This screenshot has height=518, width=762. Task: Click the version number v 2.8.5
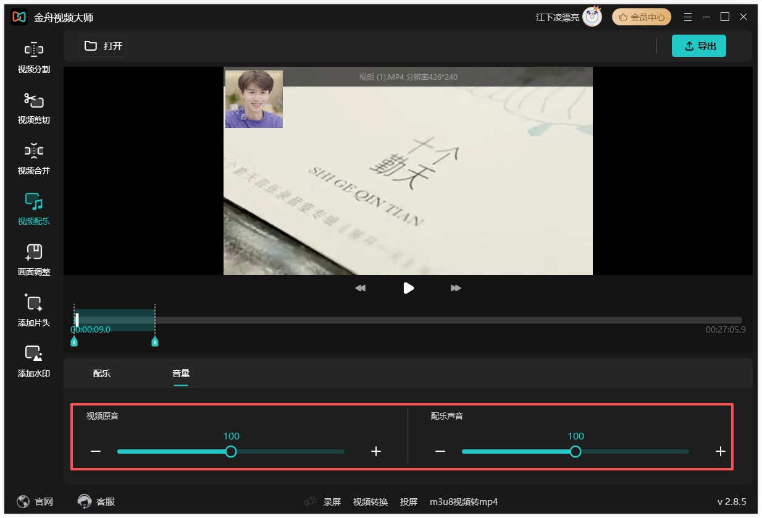(x=732, y=502)
